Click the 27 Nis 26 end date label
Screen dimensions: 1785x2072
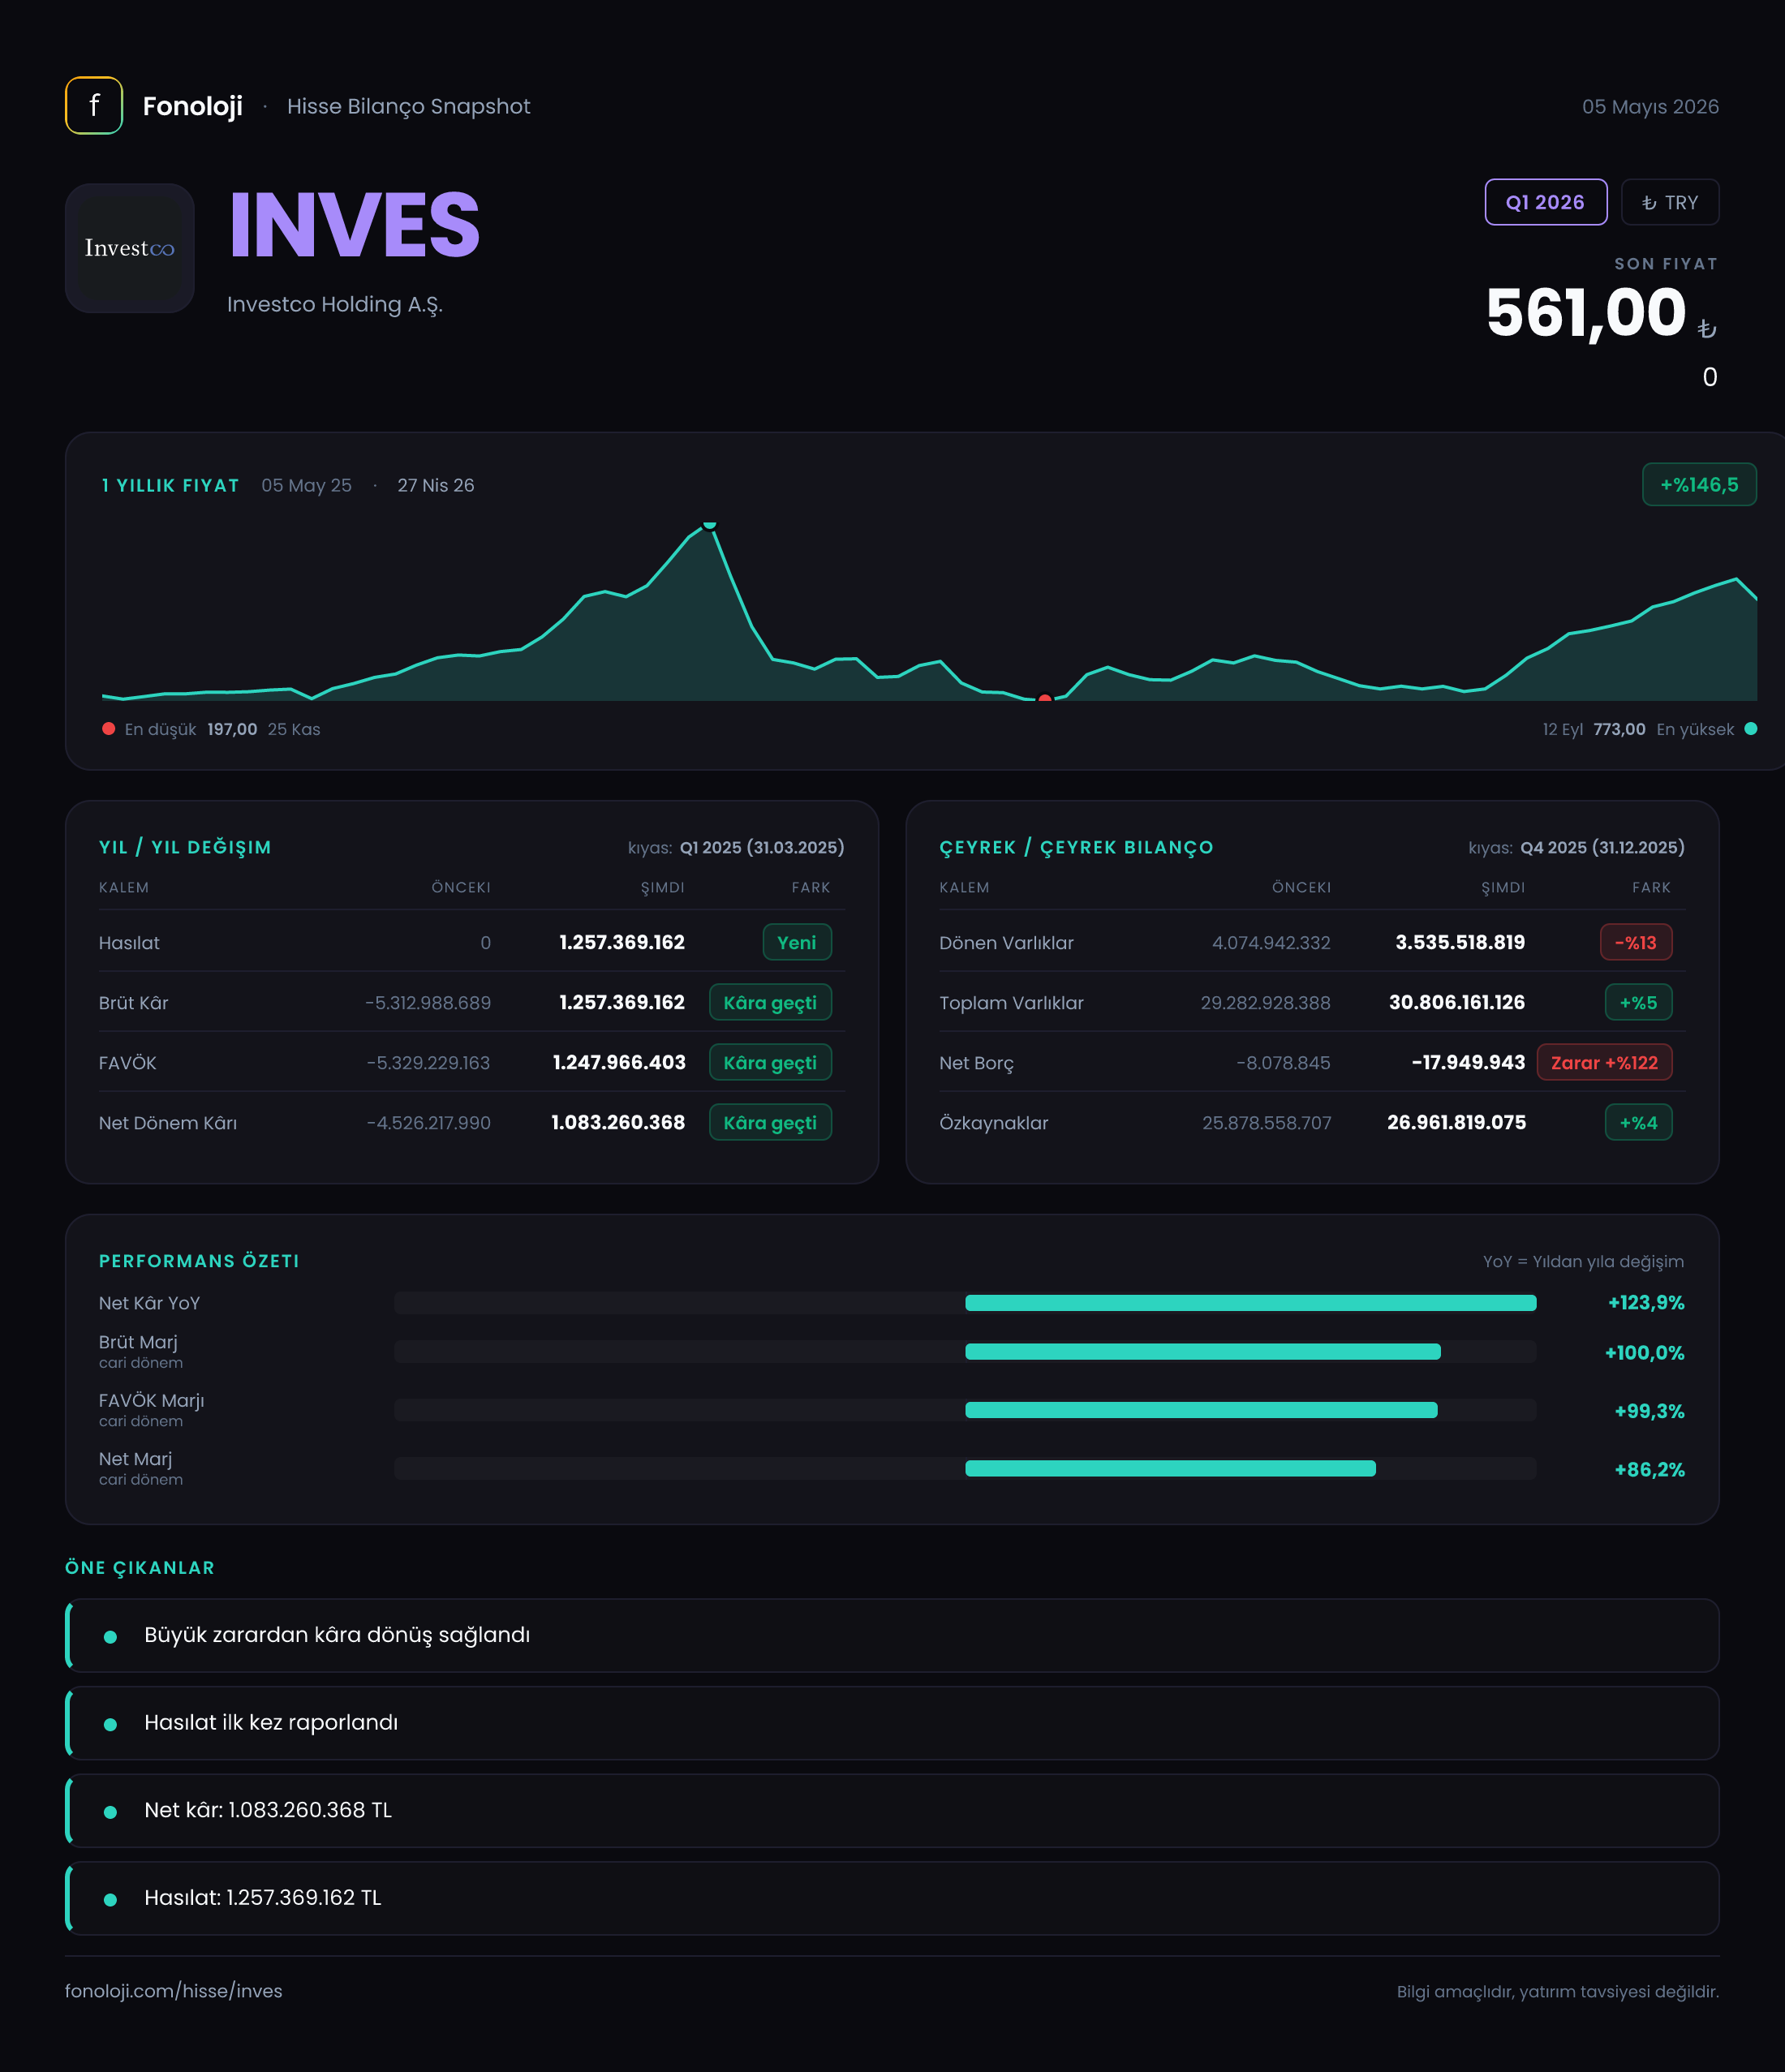pos(435,485)
